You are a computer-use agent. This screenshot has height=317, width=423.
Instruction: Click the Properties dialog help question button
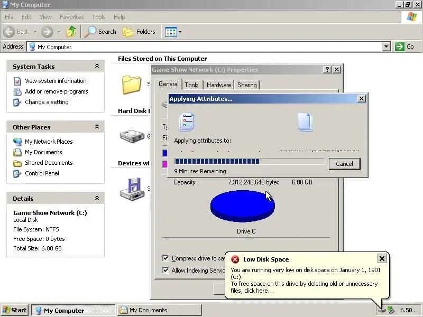(x=327, y=70)
